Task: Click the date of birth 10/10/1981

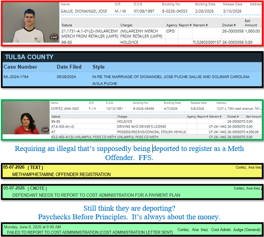Action: click(x=114, y=109)
